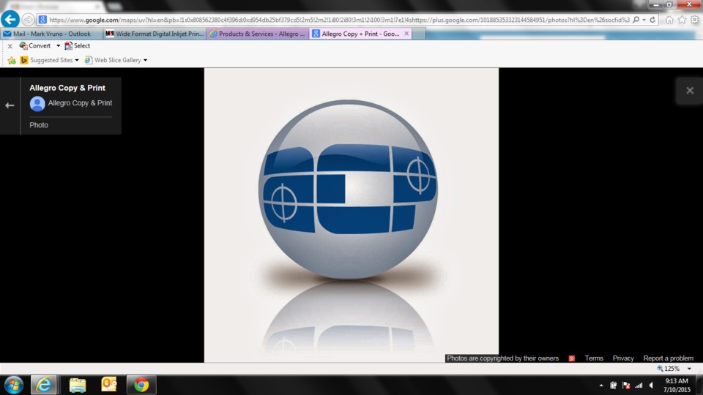Click the browser back arrow button
Viewport: 703px width, 395px height.
[10, 19]
